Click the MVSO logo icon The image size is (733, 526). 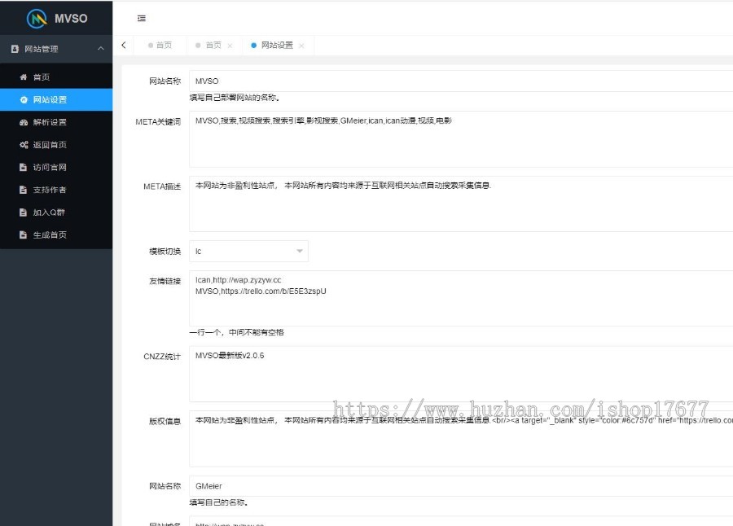click(37, 19)
